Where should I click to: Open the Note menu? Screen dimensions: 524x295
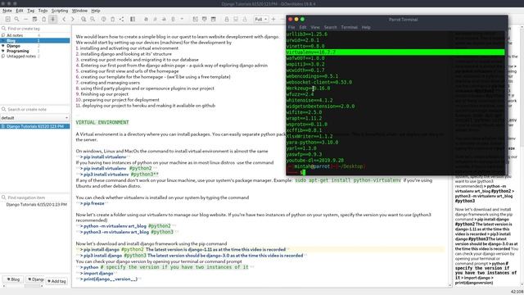pos(7,11)
